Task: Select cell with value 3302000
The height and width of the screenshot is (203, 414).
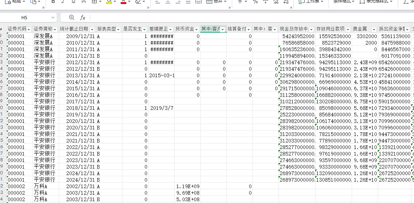Action: 365,36
